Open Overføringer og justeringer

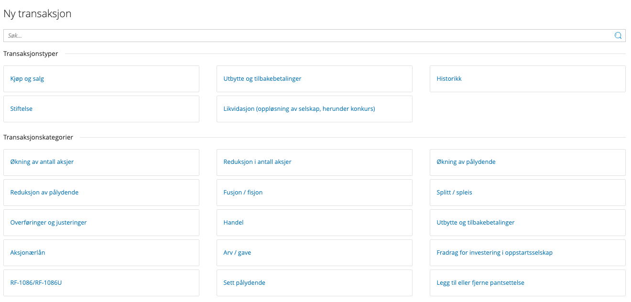pos(101,223)
